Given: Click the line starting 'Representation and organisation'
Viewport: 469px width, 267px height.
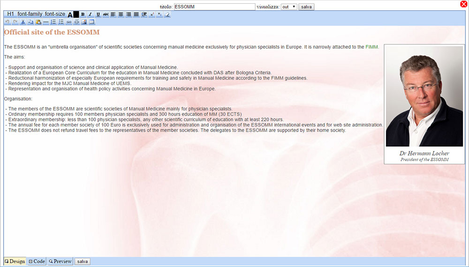Looking at the screenshot, I should tap(110, 89).
